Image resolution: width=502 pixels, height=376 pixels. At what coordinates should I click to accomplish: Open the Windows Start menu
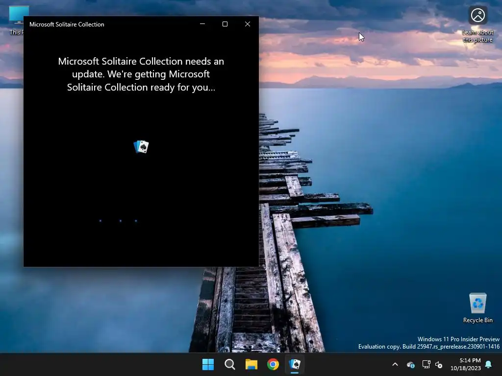[x=208, y=364]
